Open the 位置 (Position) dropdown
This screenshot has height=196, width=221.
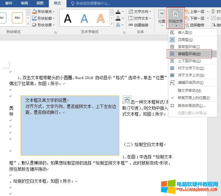[162, 18]
